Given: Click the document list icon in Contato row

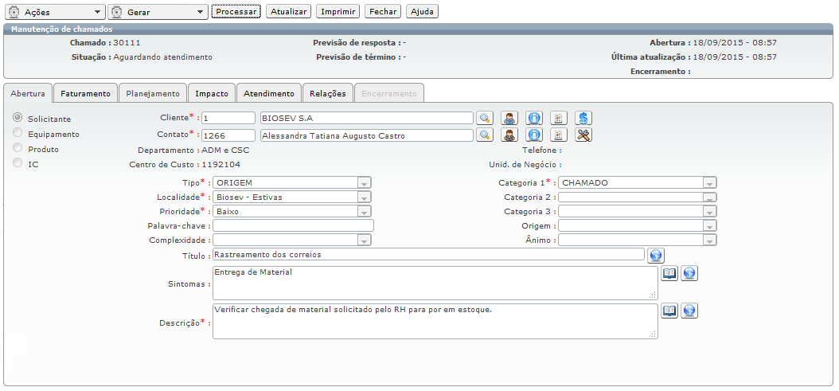Looking at the screenshot, I should click(x=559, y=135).
